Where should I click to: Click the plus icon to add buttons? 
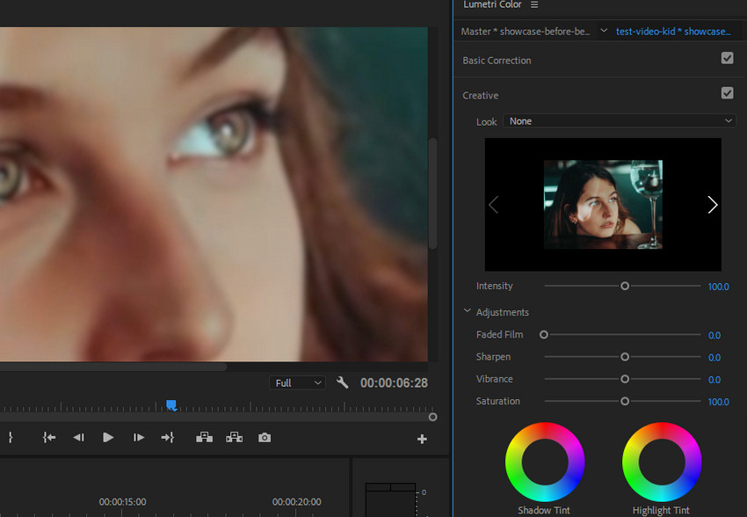click(x=422, y=438)
